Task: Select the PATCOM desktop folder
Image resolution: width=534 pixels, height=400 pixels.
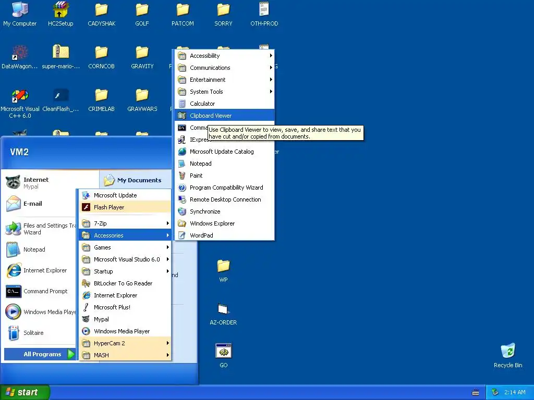Action: (x=183, y=14)
